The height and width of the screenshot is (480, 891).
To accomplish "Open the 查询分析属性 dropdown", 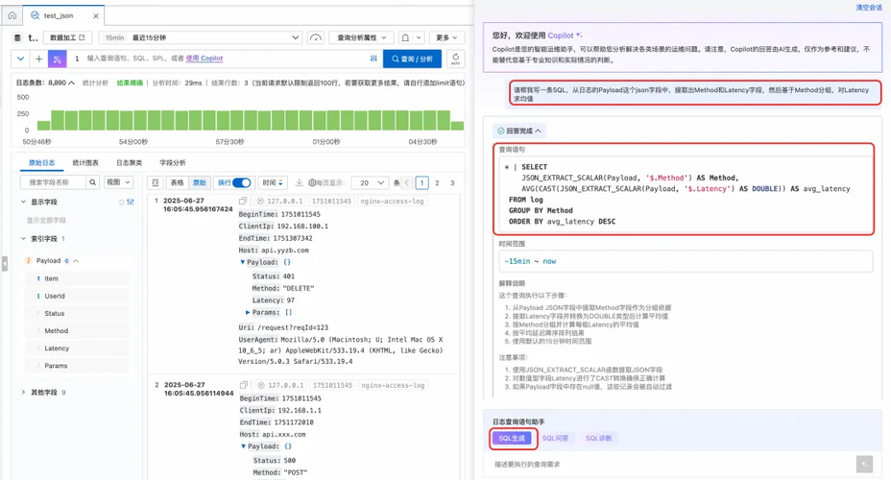I will click(361, 37).
